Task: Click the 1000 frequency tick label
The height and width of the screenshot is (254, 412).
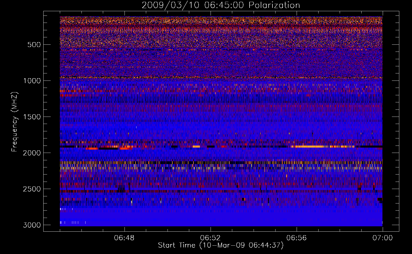Action: [32, 81]
